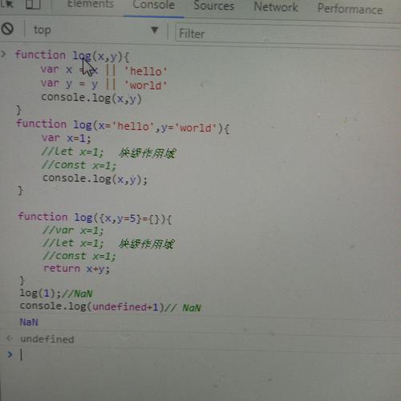Click the text 'console.log(undefined+1)// NaN'
This screenshot has width=401, height=401.
[x=111, y=307]
